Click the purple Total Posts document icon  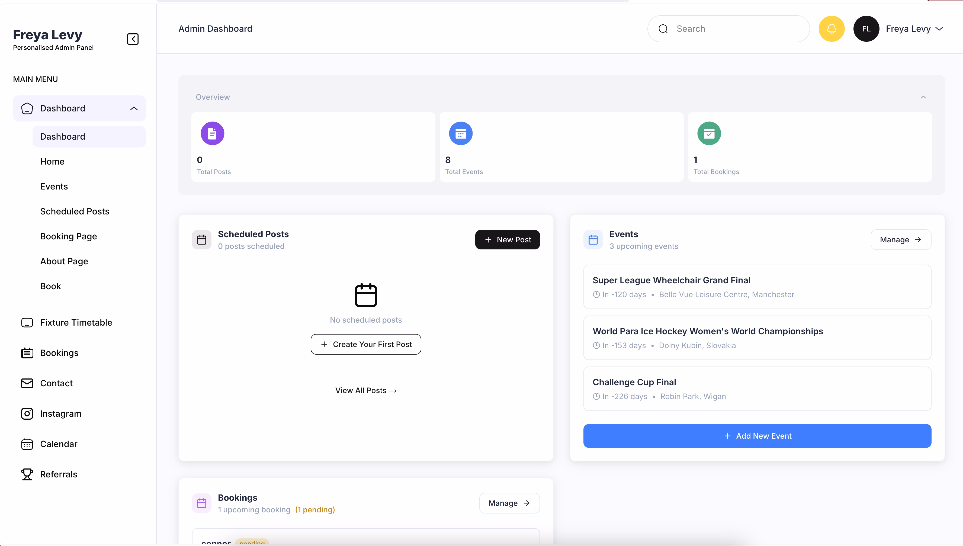coord(212,133)
